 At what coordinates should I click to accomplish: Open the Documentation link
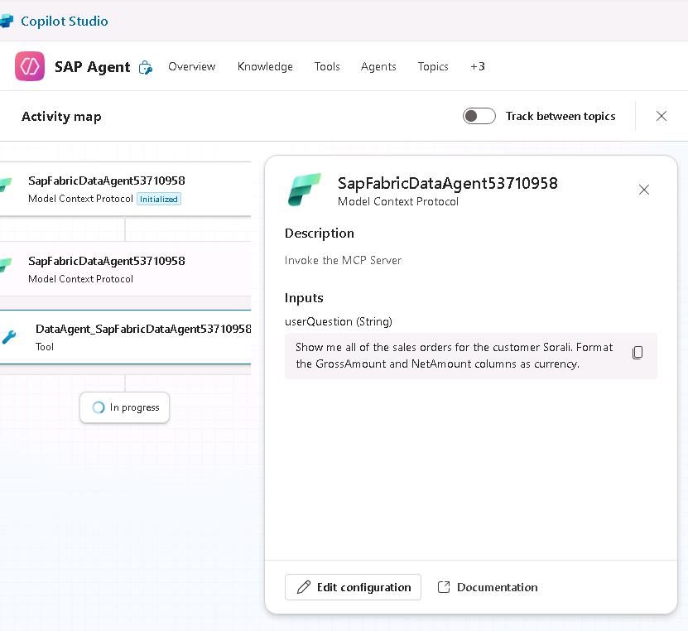(x=488, y=587)
